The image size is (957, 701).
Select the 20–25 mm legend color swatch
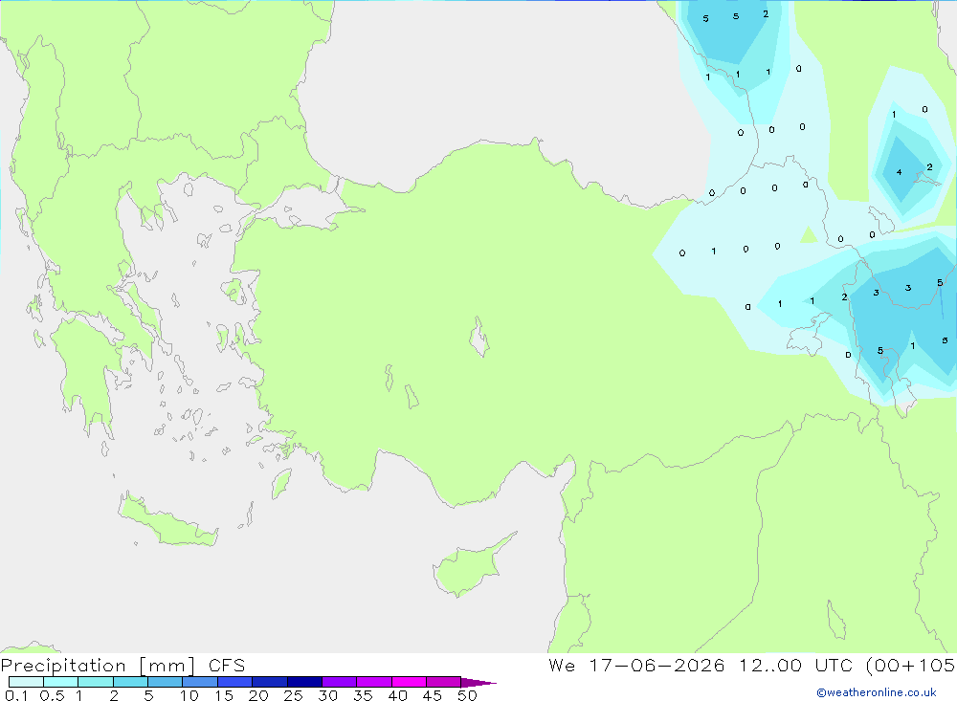coord(270,682)
